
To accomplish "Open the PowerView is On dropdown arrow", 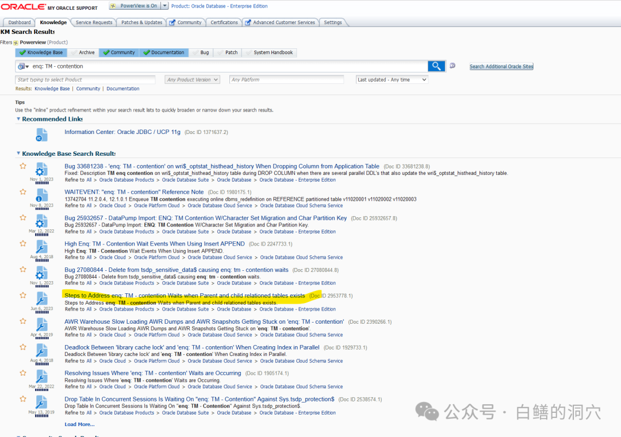I will tap(165, 6).
